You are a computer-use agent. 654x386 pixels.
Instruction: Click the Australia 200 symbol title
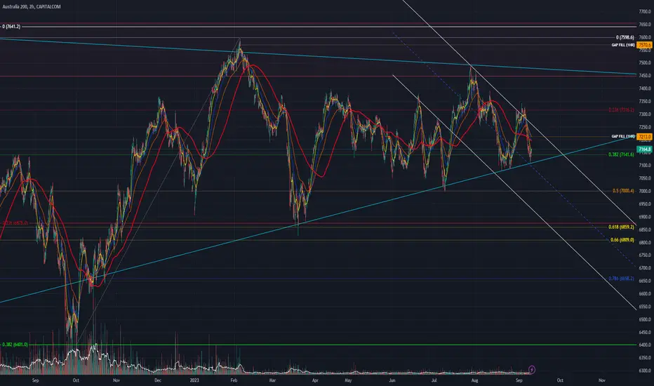click(32, 7)
